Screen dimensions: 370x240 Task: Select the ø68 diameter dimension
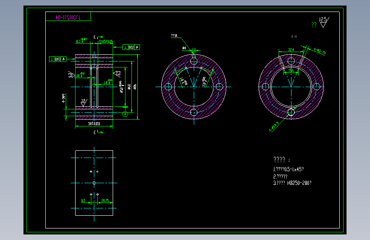click(129, 87)
